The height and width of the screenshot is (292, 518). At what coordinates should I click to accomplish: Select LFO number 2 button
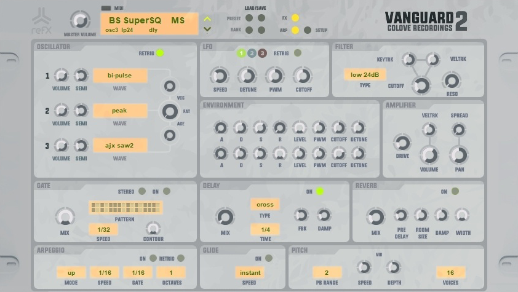point(252,53)
